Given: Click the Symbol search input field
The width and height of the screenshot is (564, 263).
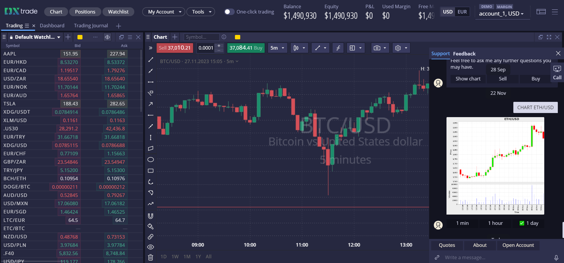Looking at the screenshot, I should click(x=201, y=37).
